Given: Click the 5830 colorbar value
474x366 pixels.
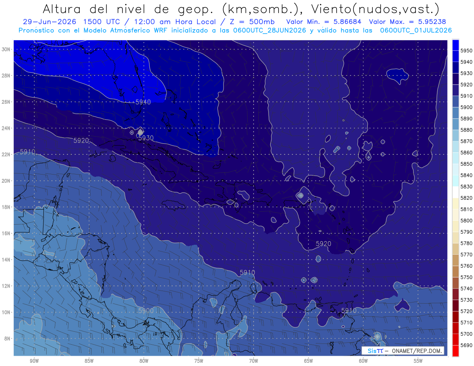Looking at the screenshot, I should [x=466, y=186].
